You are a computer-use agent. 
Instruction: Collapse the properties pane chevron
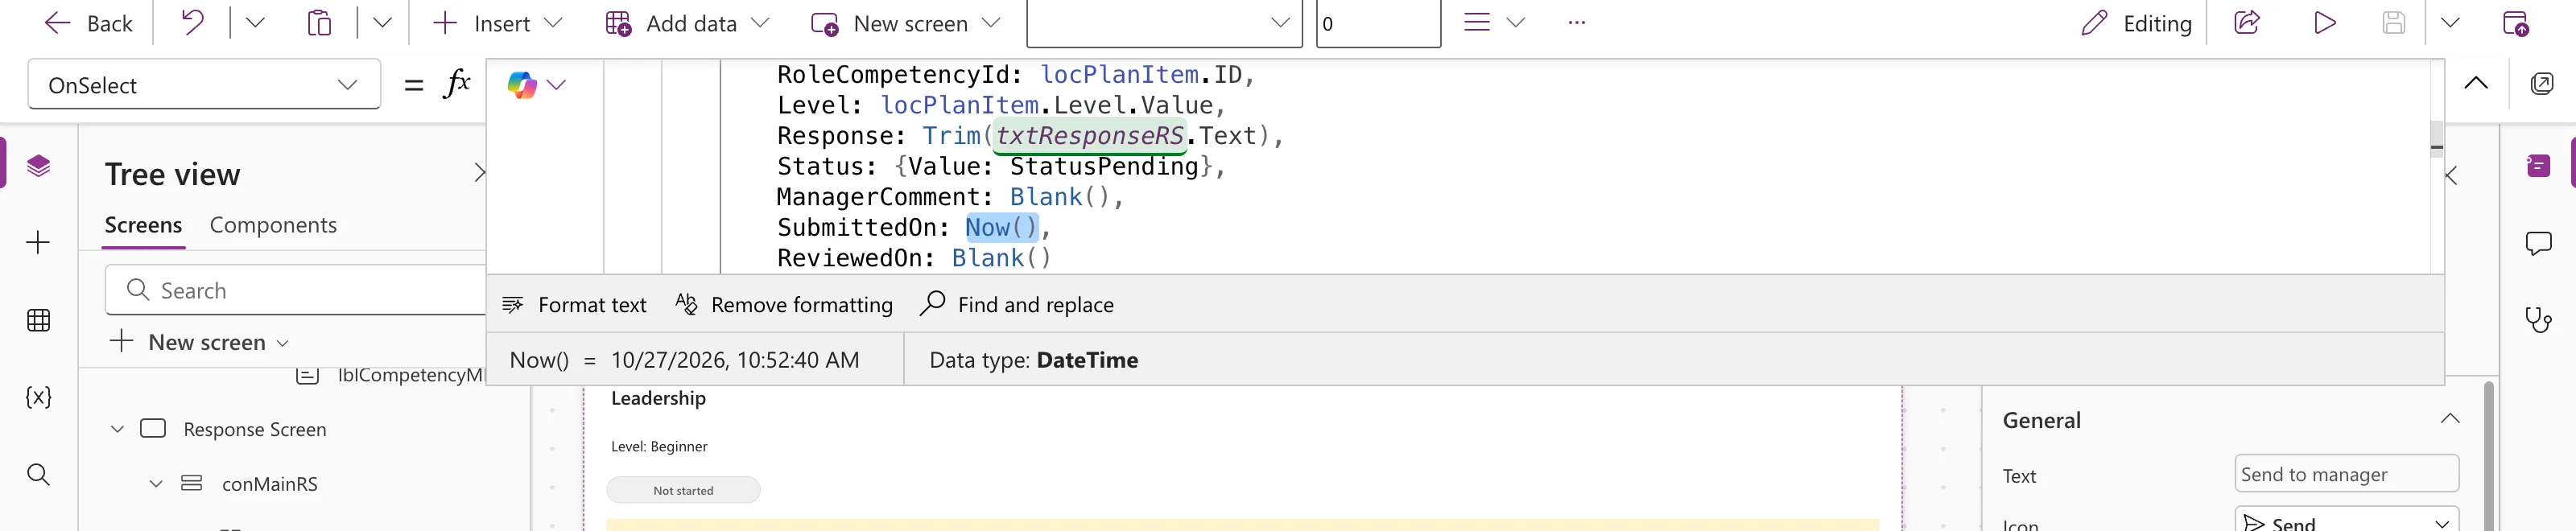[x=2452, y=176]
